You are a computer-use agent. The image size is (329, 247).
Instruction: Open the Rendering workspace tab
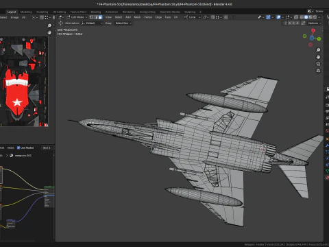pyautogui.click(x=129, y=12)
